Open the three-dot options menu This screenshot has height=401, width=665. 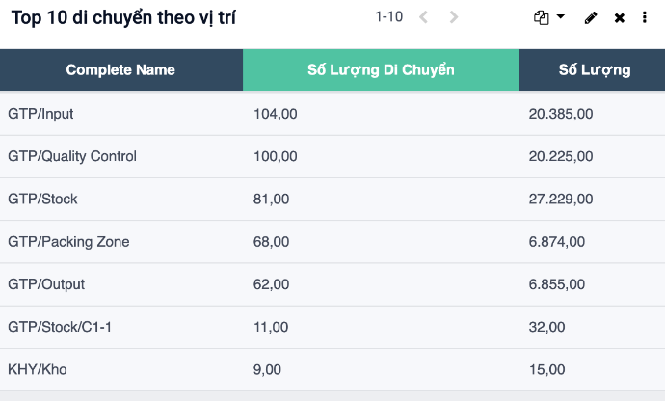pyautogui.click(x=644, y=18)
